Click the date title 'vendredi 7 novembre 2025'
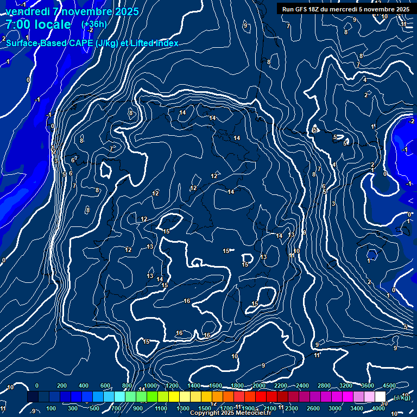The width and height of the screenshot is (417, 417). (x=72, y=11)
